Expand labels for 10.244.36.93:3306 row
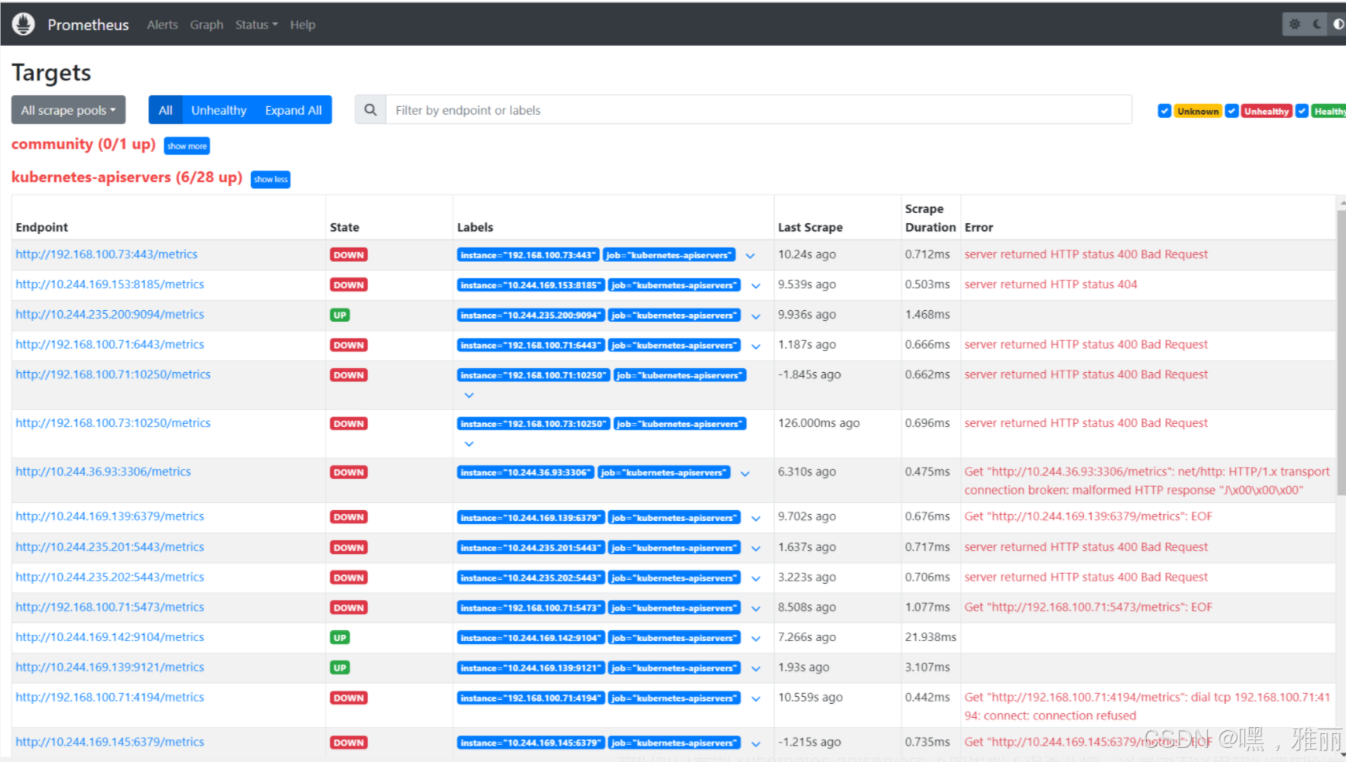1346x762 pixels. pyautogui.click(x=745, y=474)
